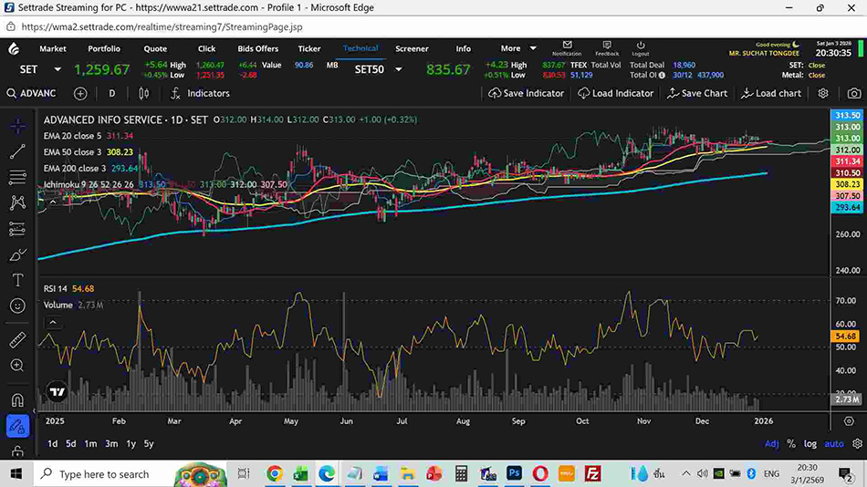Viewport: 867px width, 487px height.
Task: Switch to the Screener tab
Action: click(x=412, y=48)
